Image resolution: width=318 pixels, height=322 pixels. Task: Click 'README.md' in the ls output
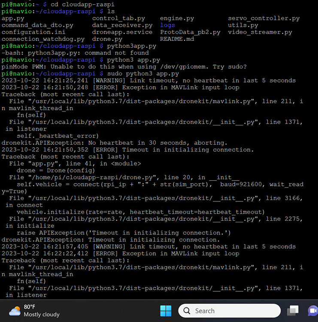(x=177, y=39)
